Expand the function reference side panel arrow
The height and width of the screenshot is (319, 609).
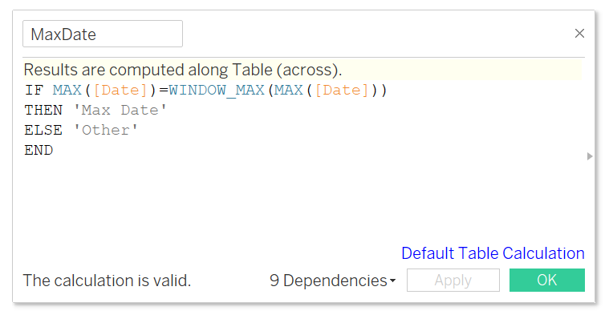pyautogui.click(x=590, y=156)
